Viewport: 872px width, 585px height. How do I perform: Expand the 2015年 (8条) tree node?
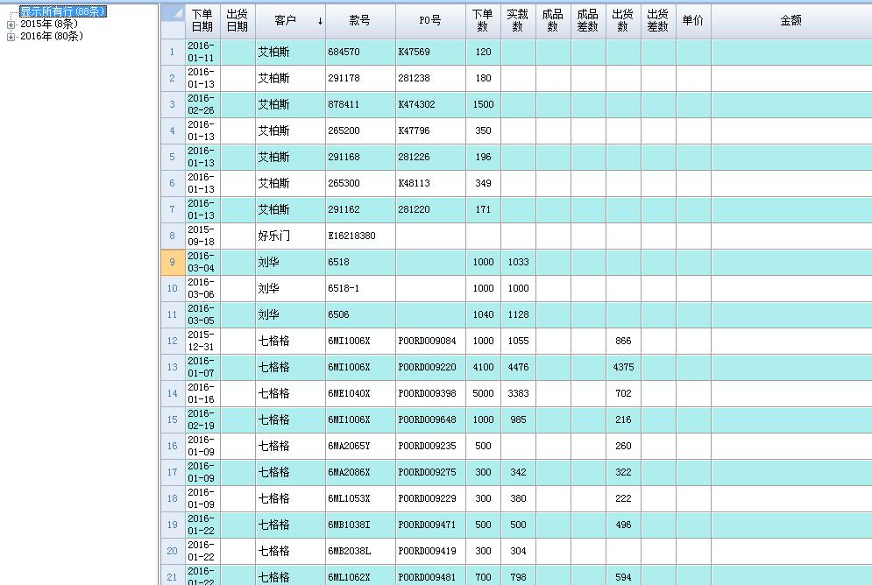pyautogui.click(x=11, y=25)
